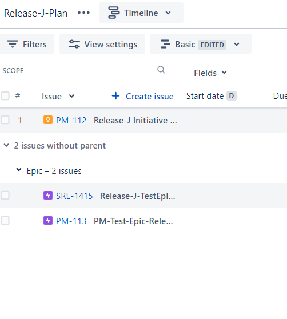Click the Start date column header
The height and width of the screenshot is (319, 287).
205,96
